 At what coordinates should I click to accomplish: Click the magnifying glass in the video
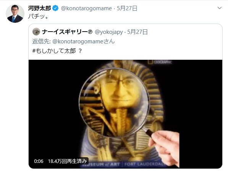[115, 102]
